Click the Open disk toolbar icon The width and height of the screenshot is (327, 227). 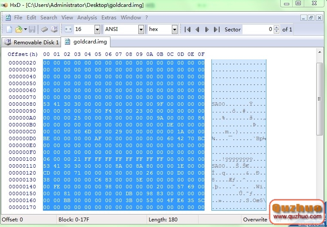point(54,29)
